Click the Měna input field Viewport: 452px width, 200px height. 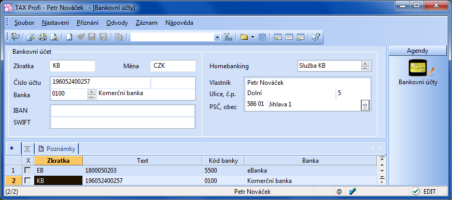173,66
